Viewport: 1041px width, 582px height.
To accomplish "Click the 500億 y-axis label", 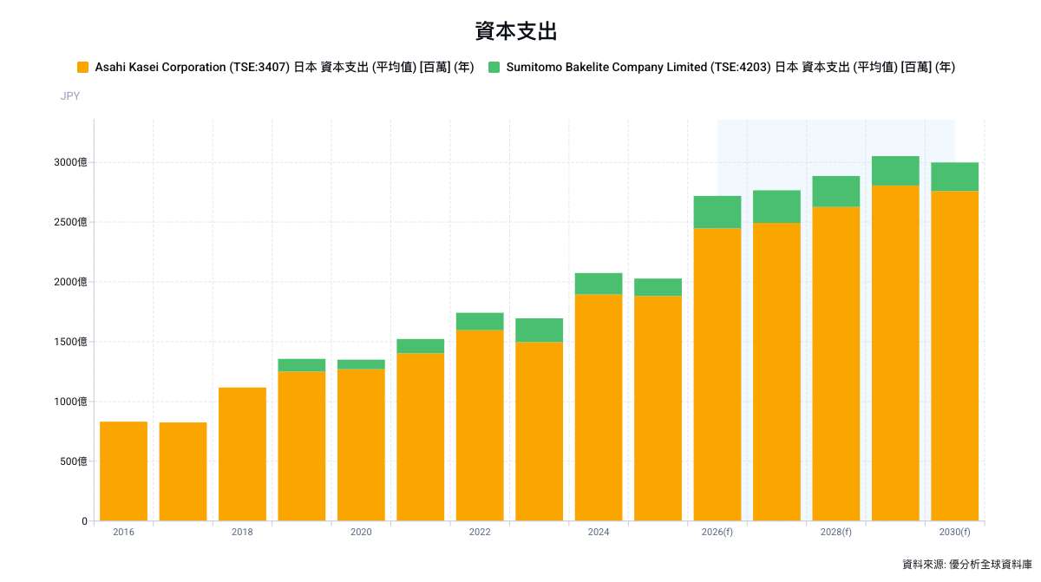I will tap(75, 461).
